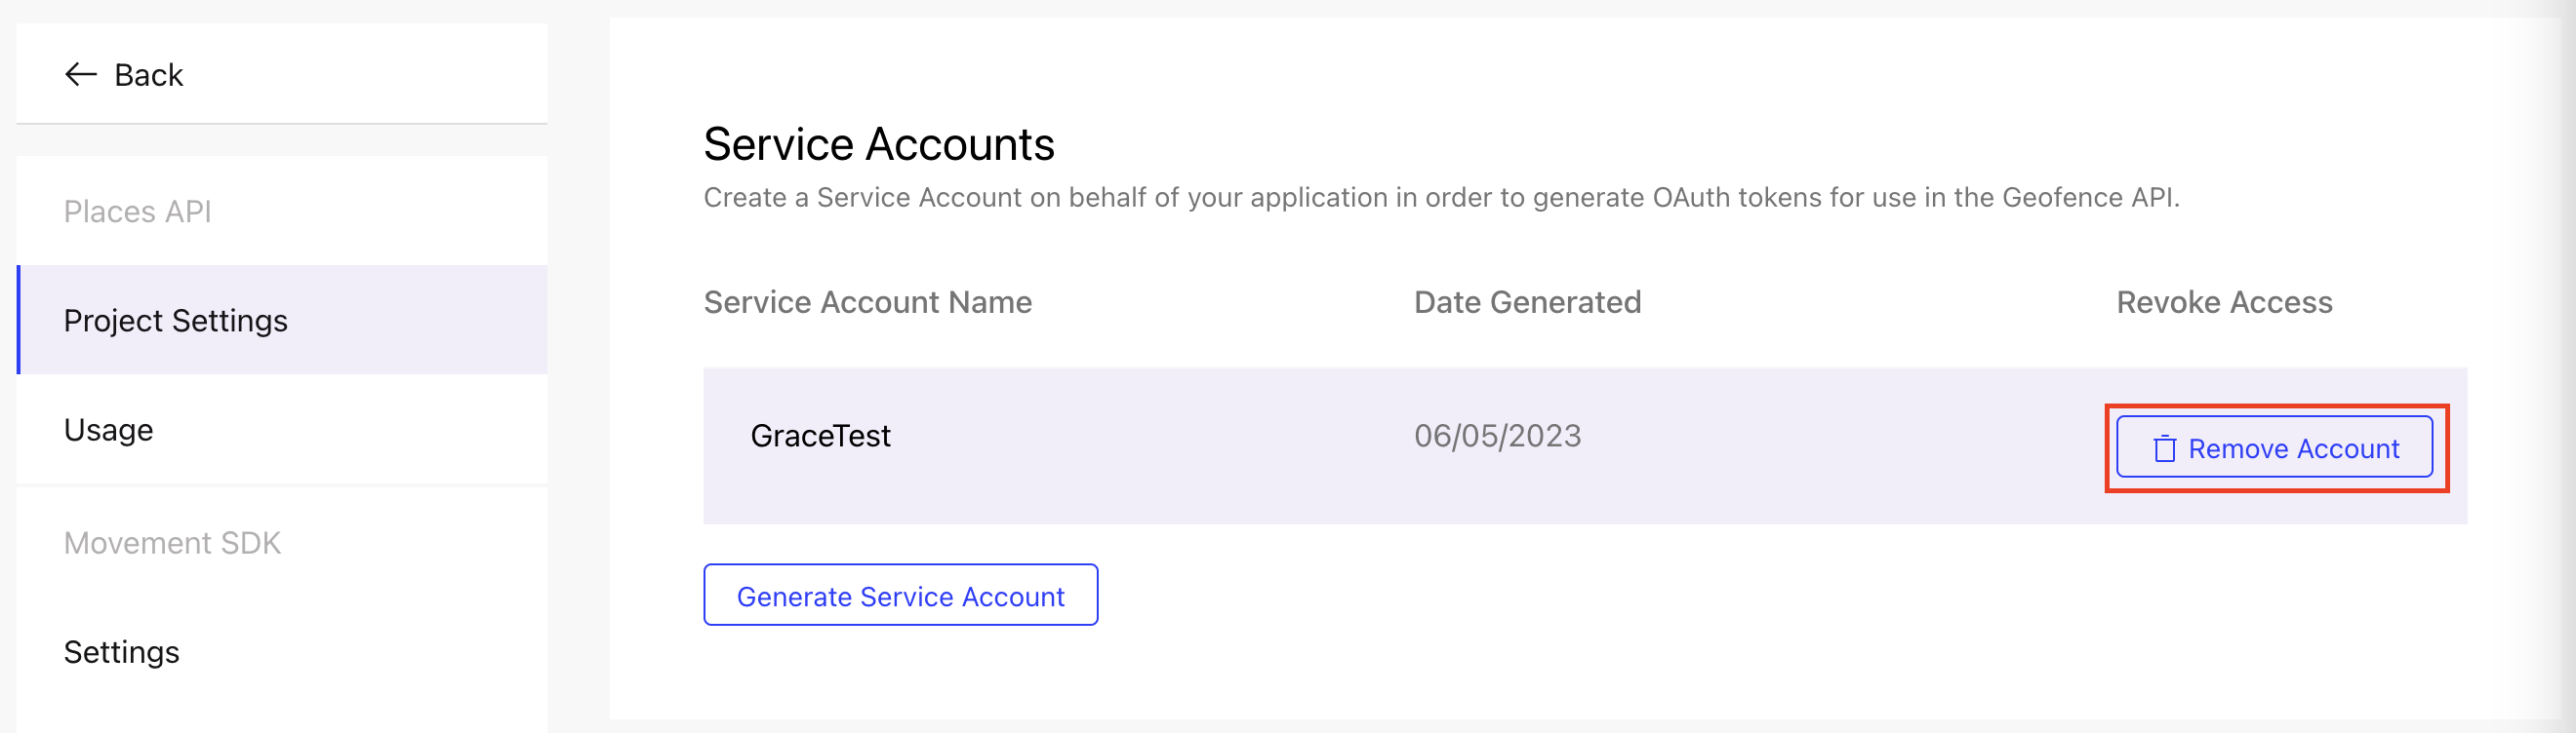Screen dimensions: 2576x733
Task: Go to the Movement SDK section
Action: (x=172, y=543)
